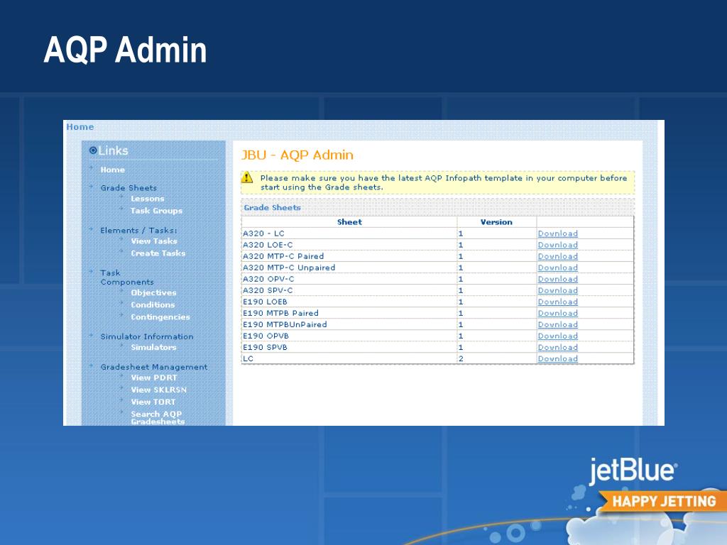727x545 pixels.
Task: Click the yellow warning triangle icon
Action: coord(247,177)
